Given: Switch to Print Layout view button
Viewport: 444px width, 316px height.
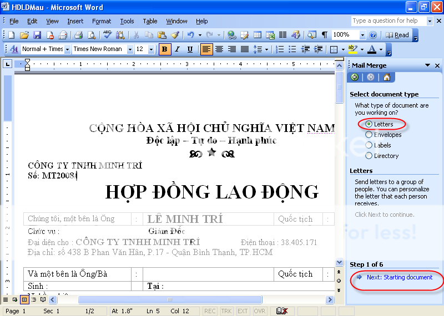Looking at the screenshot, I should coord(24,299).
